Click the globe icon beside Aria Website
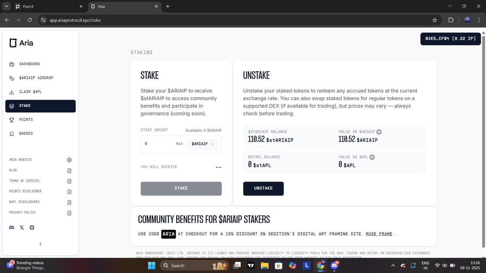Screen dimensions: 486x273 pos(69,160)
